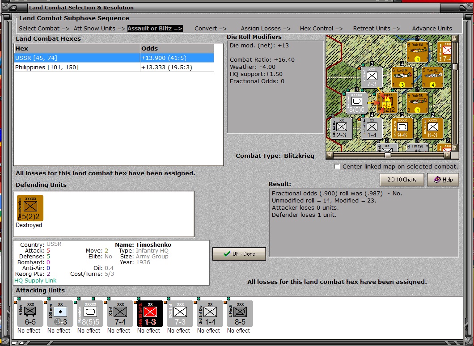
Task: Click the Select Combat subphase step
Action: 44,29
